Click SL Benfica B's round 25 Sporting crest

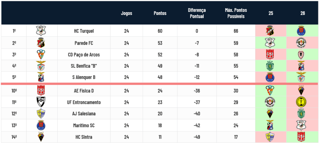tap(270, 66)
